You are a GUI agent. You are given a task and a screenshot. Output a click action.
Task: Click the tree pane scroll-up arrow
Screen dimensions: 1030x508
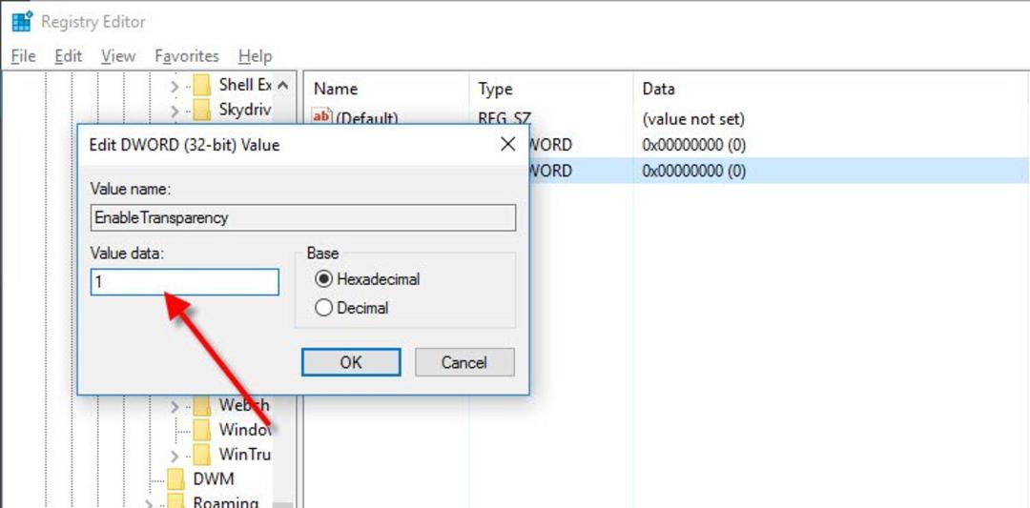[x=282, y=85]
